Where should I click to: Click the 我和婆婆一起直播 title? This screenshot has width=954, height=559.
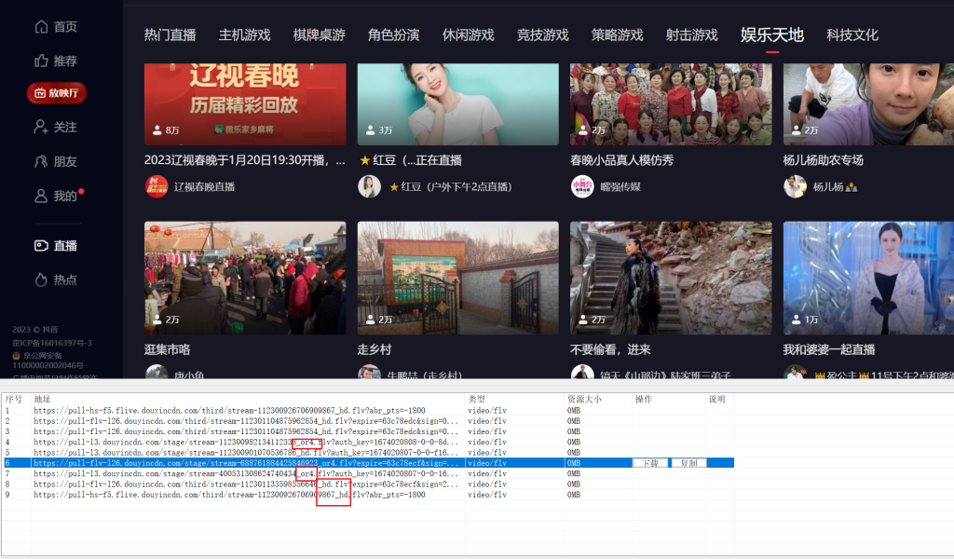(x=829, y=349)
